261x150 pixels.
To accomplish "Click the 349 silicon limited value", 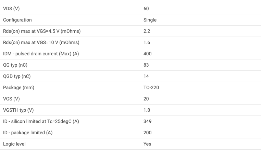I will click(148, 121).
